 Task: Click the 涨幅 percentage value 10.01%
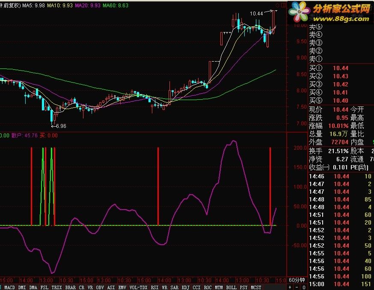338,126
